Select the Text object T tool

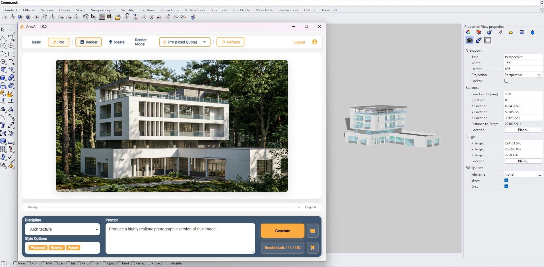tap(3, 125)
